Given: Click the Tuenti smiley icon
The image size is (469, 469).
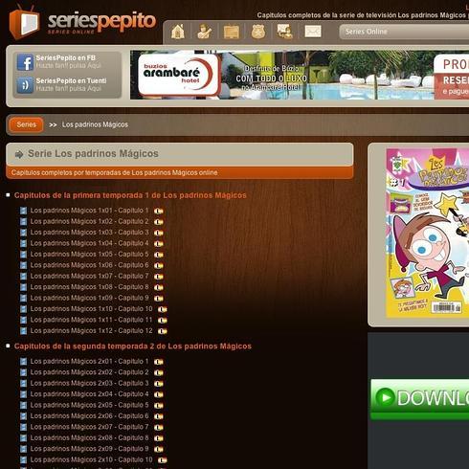Looking at the screenshot, I should tap(25, 85).
